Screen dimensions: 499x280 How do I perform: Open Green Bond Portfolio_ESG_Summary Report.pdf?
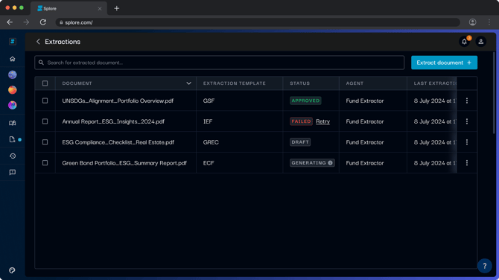124,163
